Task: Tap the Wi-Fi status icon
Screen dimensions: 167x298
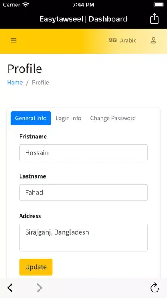Action: 26,5
